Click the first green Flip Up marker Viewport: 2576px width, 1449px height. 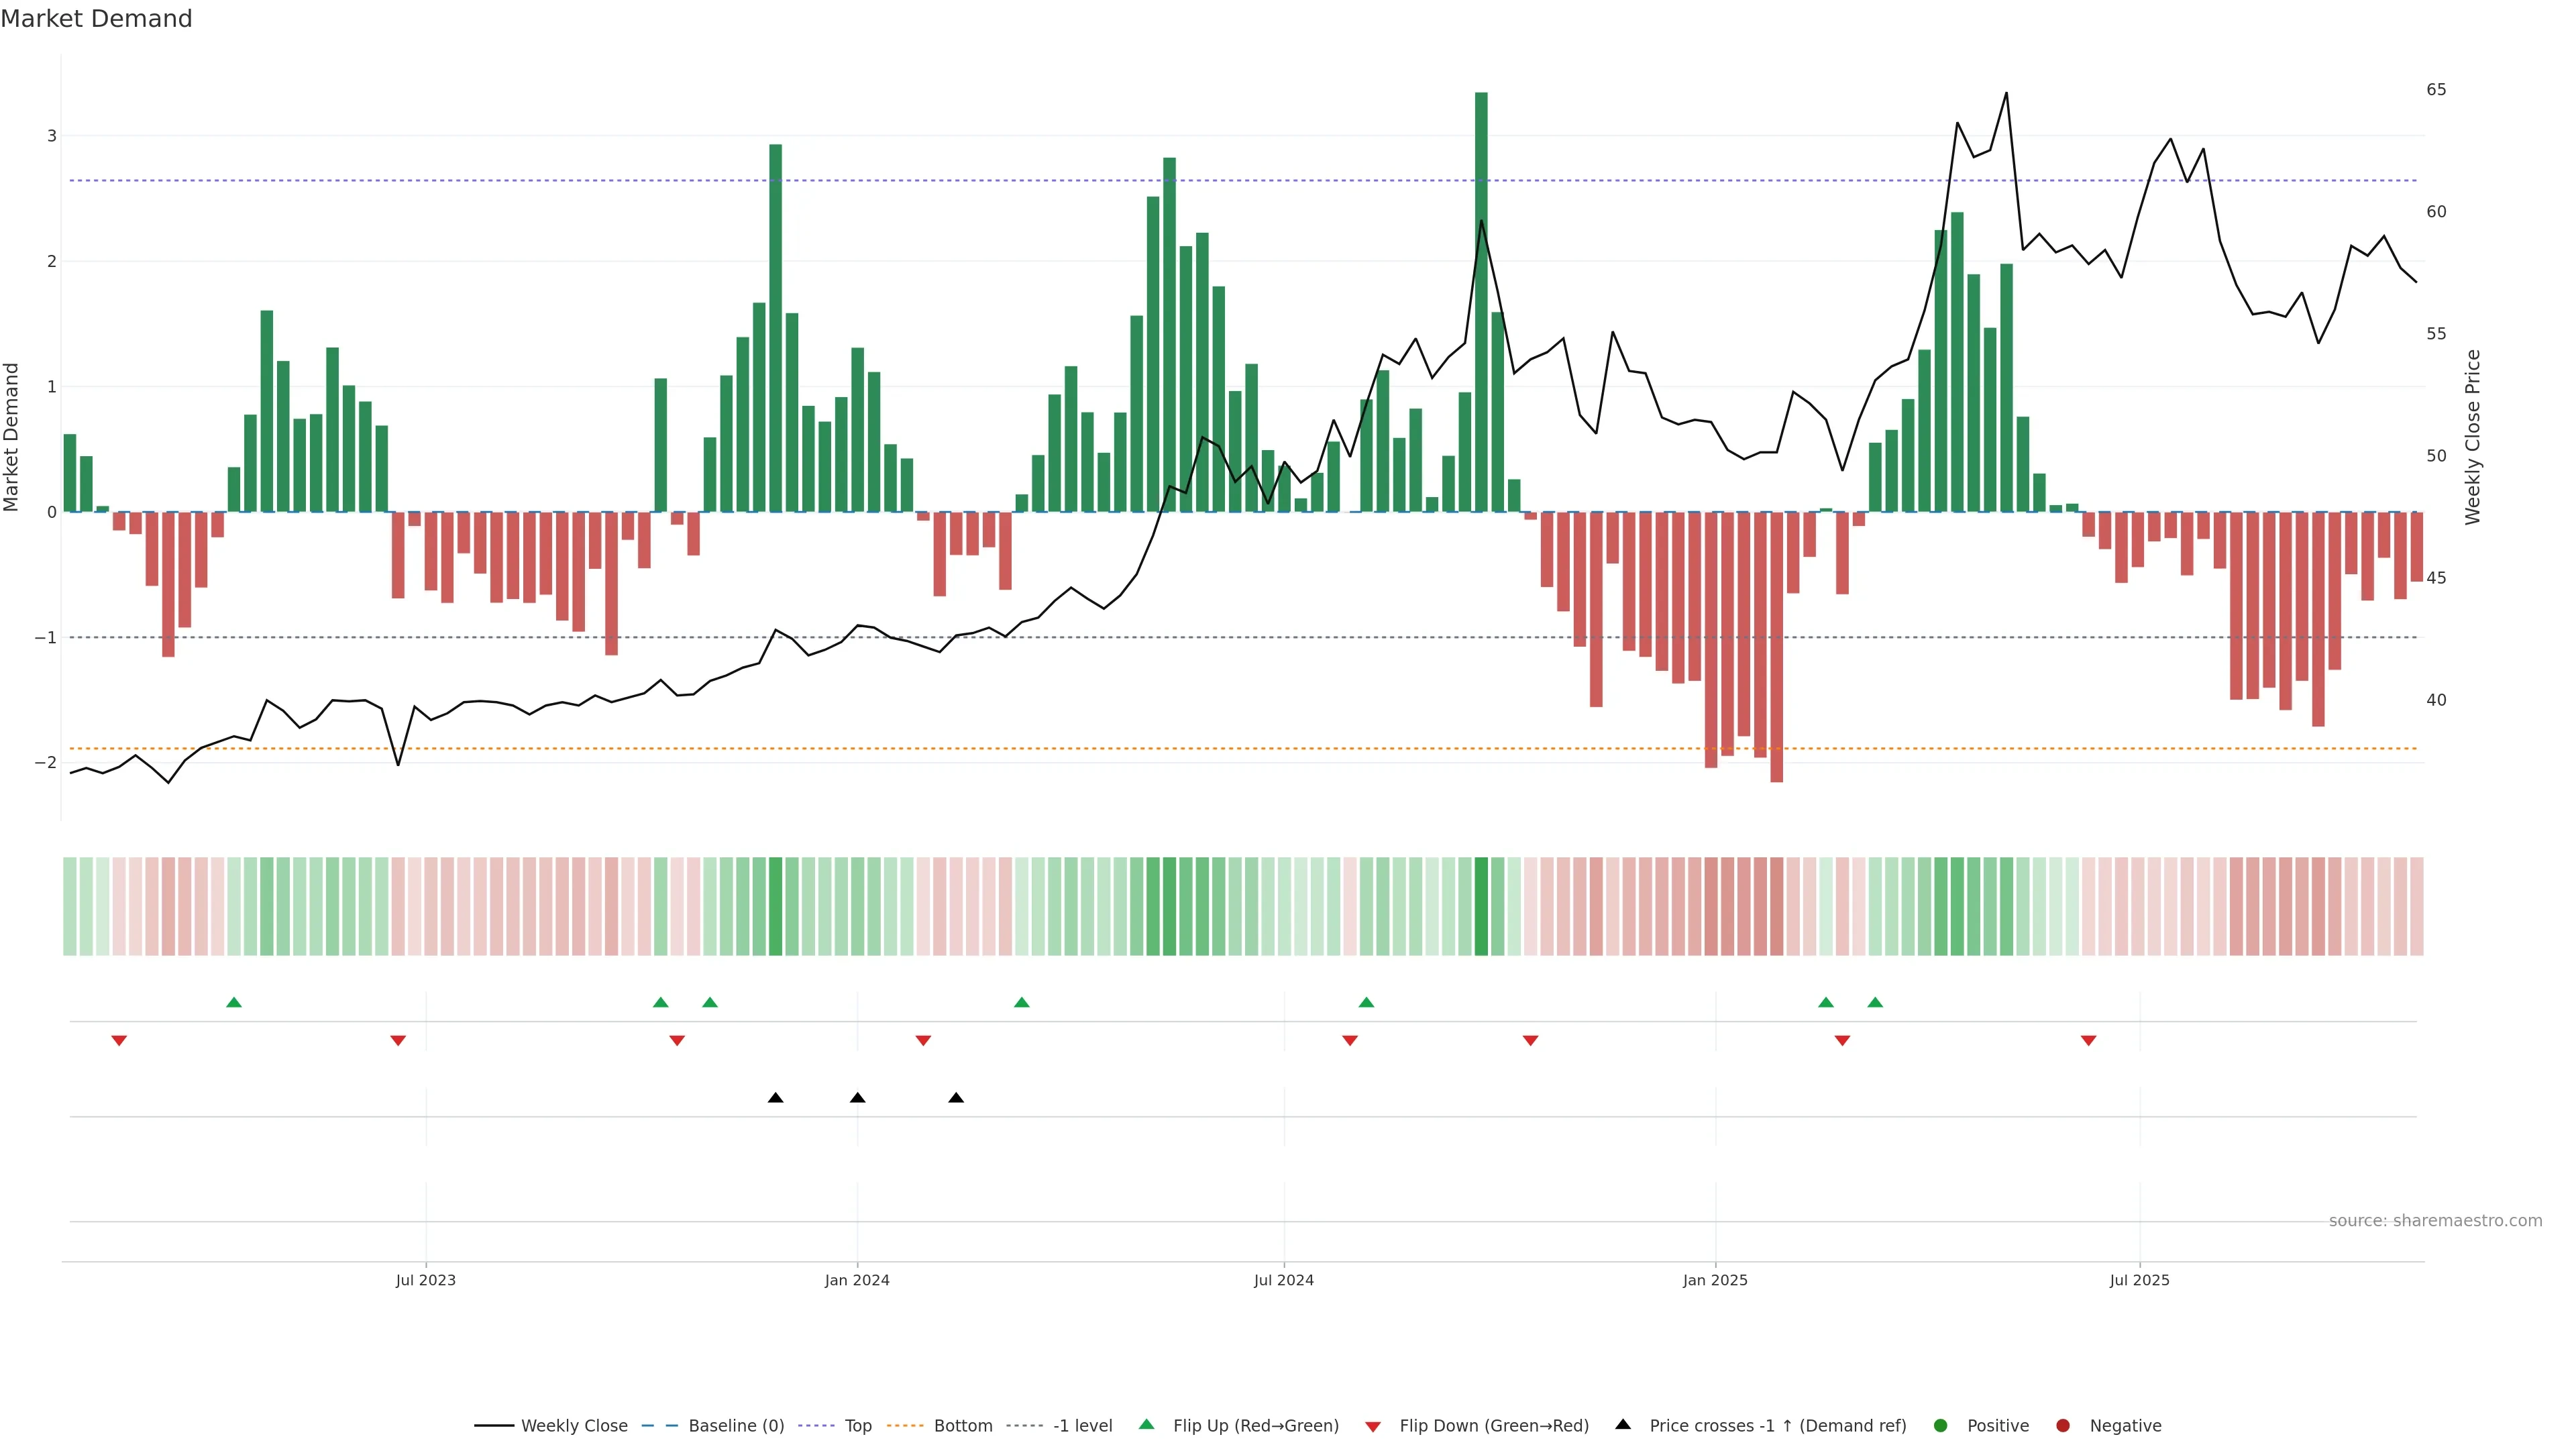click(x=234, y=1002)
